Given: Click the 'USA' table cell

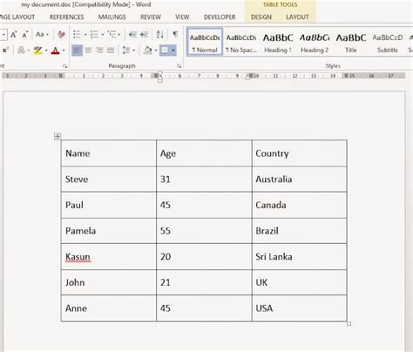Looking at the screenshot, I should [300, 308].
